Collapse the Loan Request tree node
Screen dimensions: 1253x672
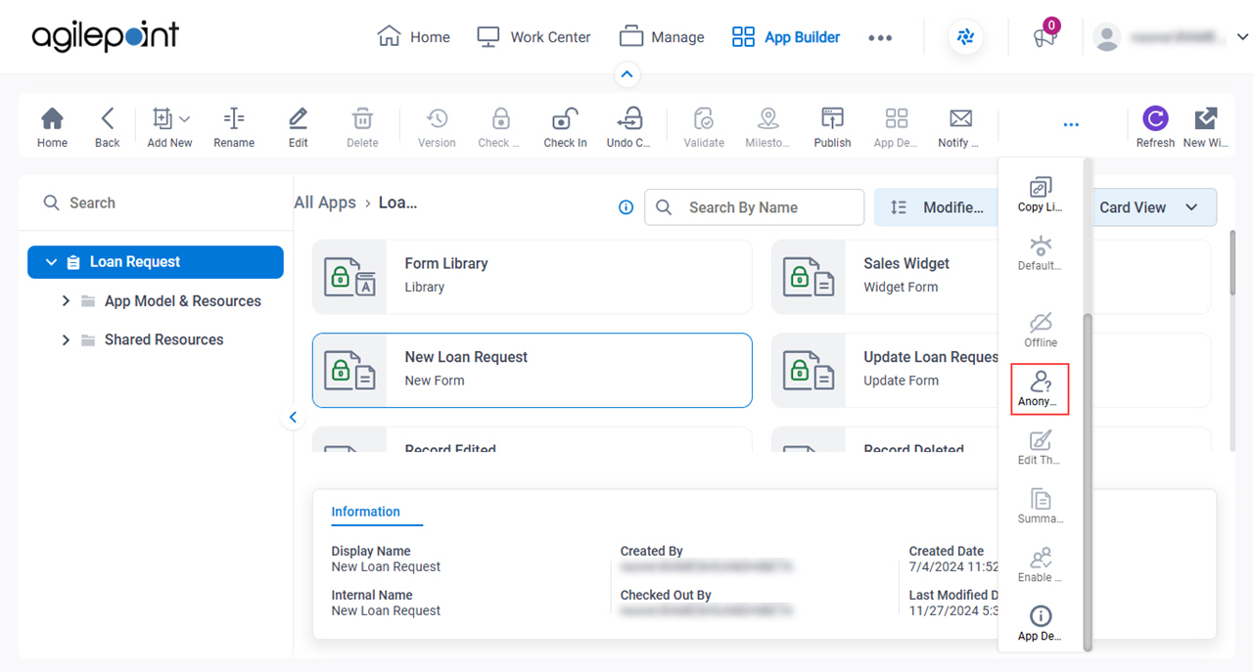tap(52, 262)
